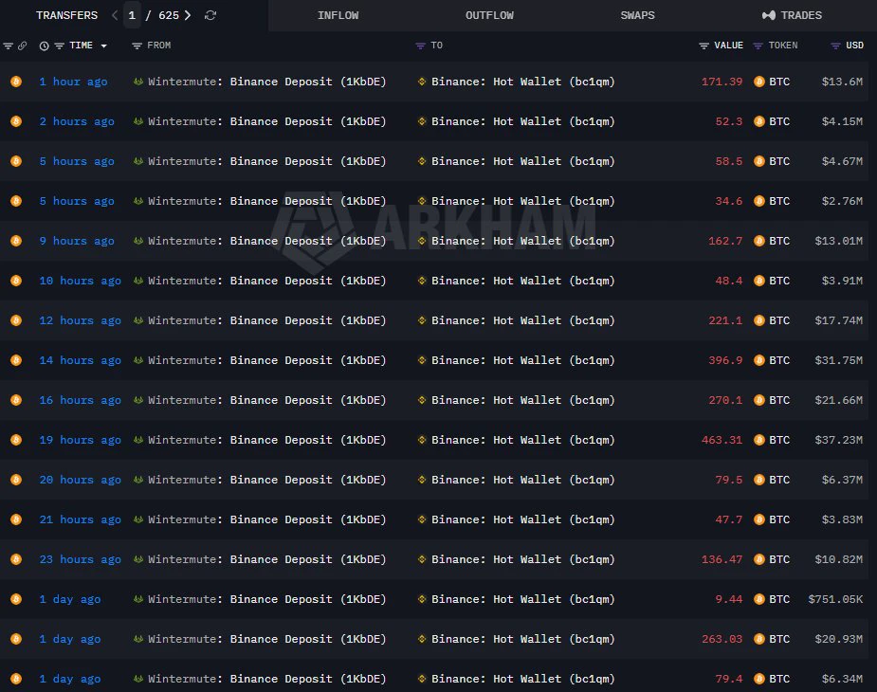Screen dimensions: 877x692
Task: Open the '23 hours ago' transaction link
Action: point(80,559)
